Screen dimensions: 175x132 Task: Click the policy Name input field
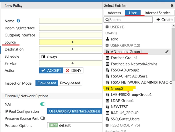(x=71, y=21)
